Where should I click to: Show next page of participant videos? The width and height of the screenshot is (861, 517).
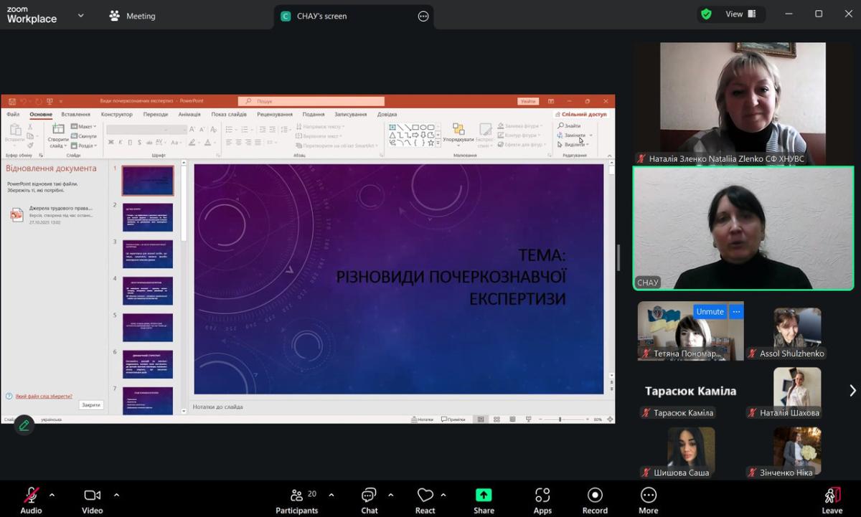tap(852, 391)
